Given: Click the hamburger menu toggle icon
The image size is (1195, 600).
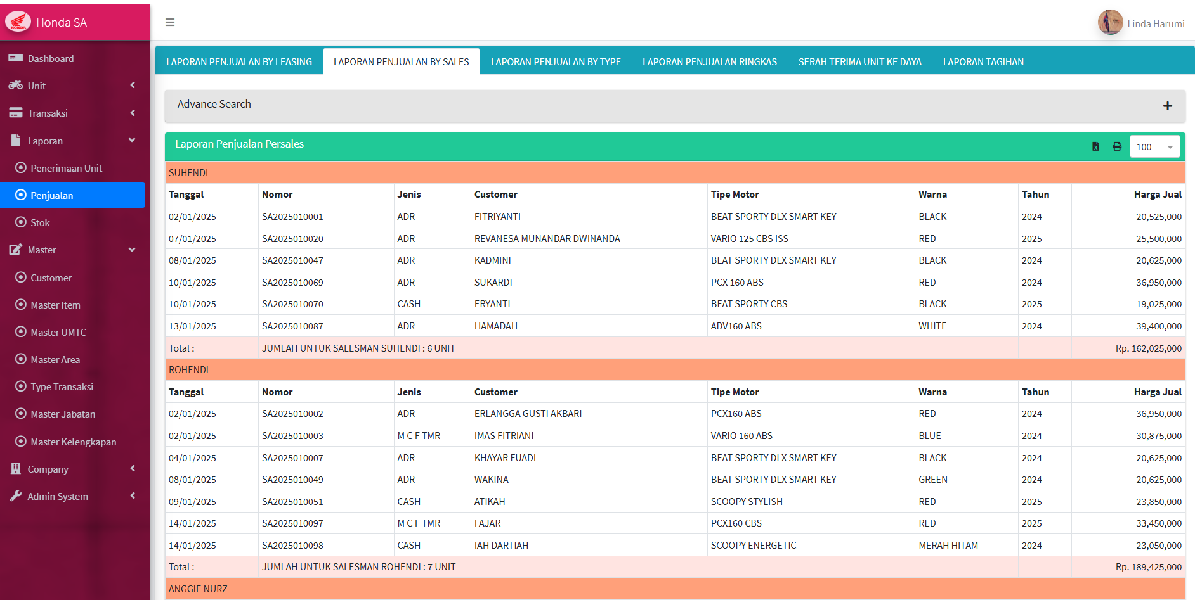Looking at the screenshot, I should point(170,22).
